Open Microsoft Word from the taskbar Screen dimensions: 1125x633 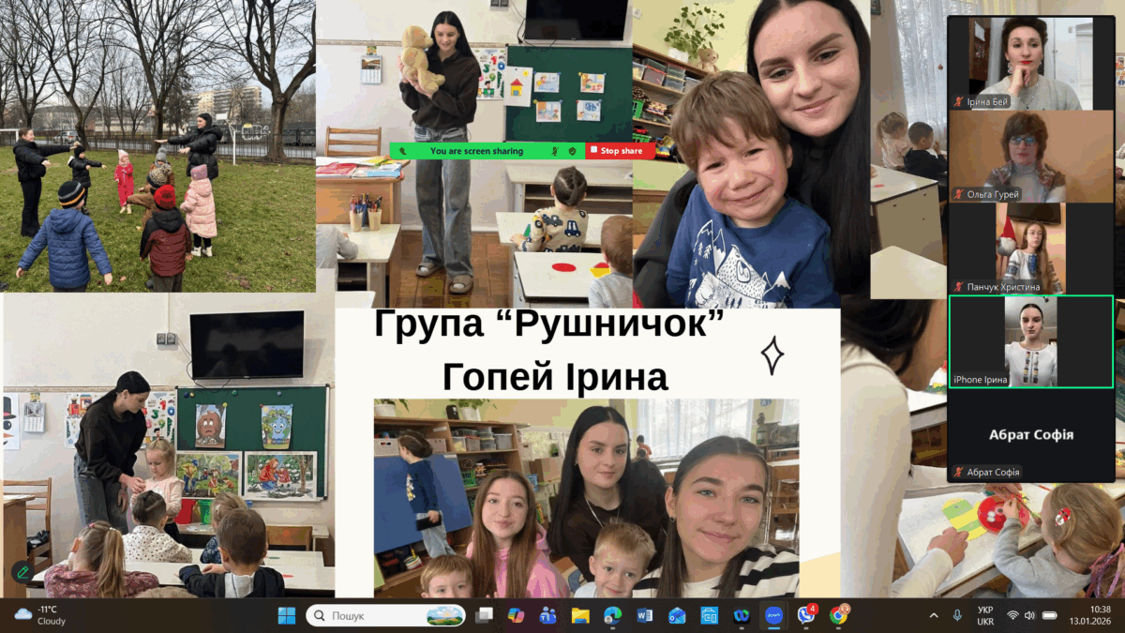(x=644, y=615)
